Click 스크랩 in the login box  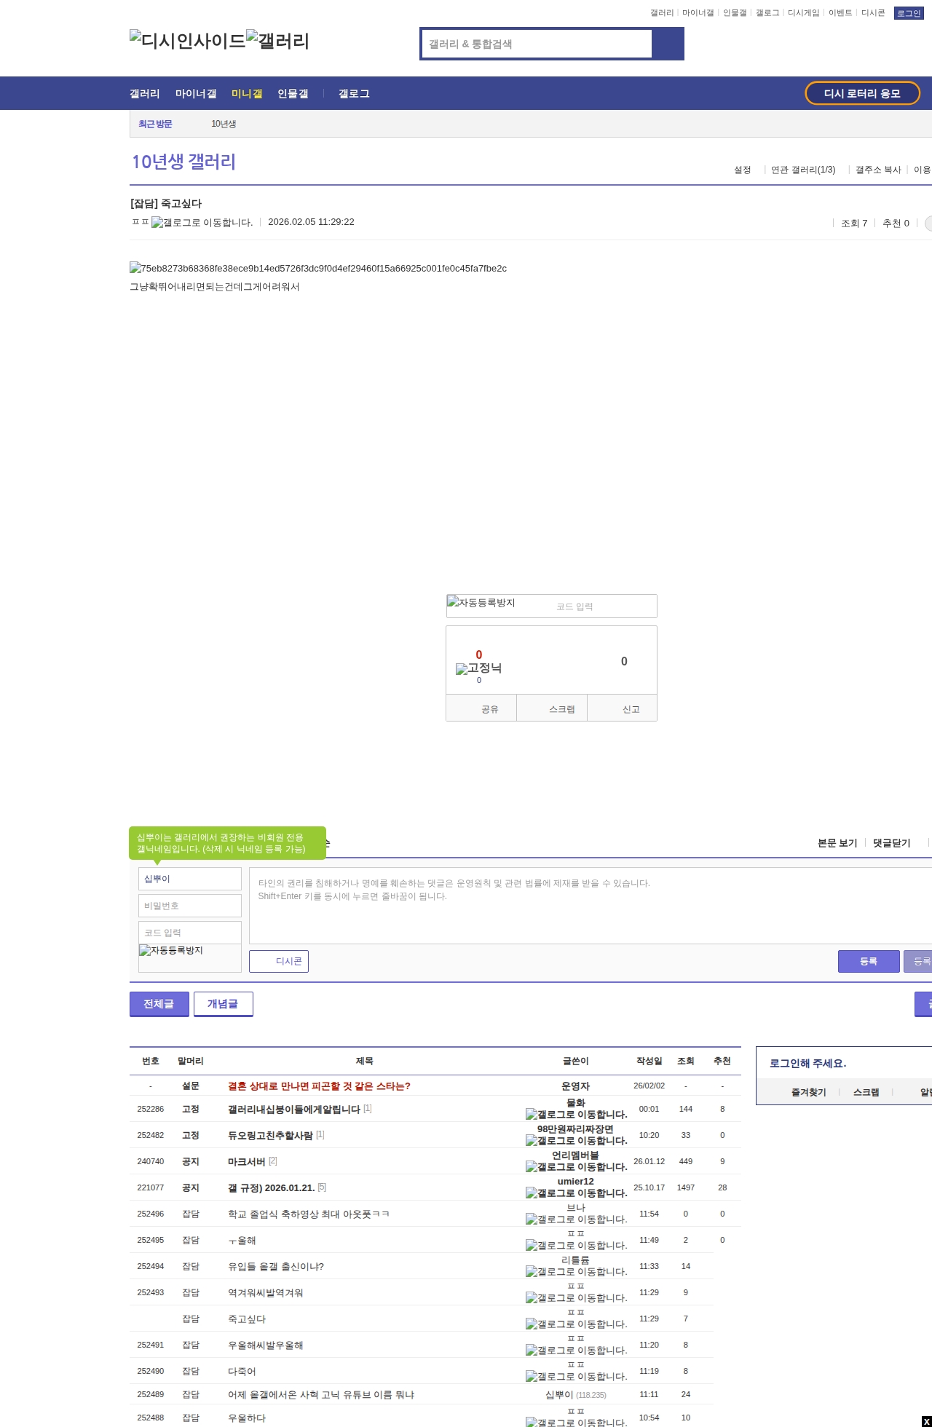(866, 1092)
